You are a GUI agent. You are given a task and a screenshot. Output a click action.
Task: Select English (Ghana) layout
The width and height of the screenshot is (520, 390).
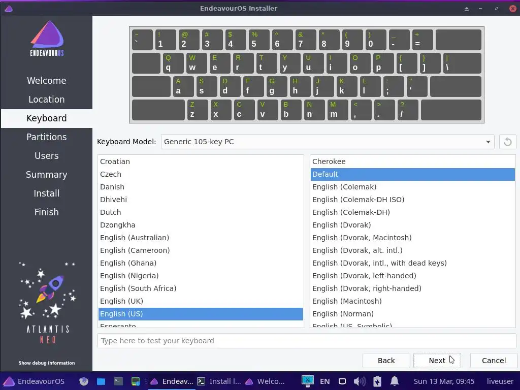pyautogui.click(x=201, y=263)
